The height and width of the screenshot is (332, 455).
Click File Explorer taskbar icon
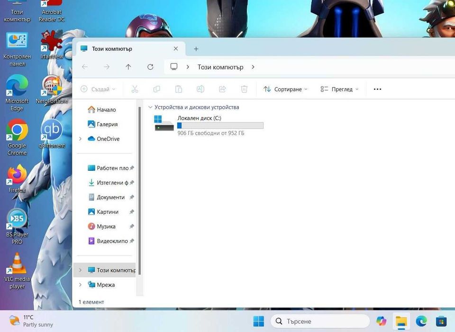401,321
